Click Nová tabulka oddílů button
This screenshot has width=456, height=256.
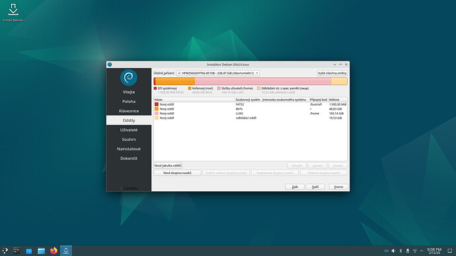[168, 166]
